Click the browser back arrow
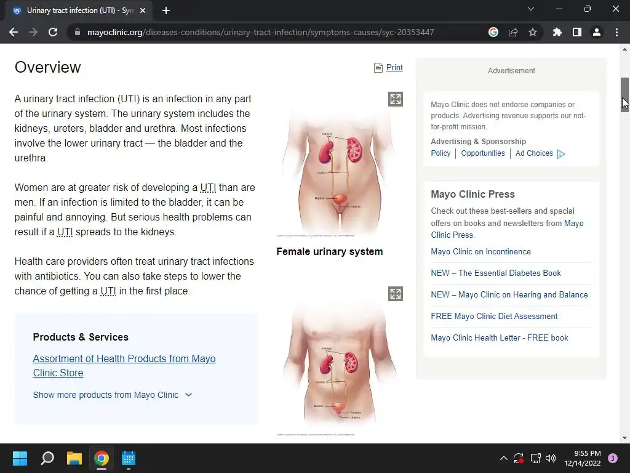630x473 pixels. pyautogui.click(x=14, y=32)
